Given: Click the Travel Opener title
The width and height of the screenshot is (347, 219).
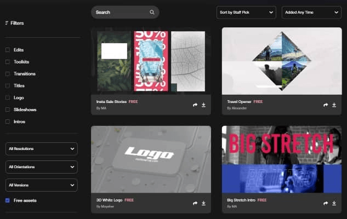Looking at the screenshot, I should [x=239, y=102].
